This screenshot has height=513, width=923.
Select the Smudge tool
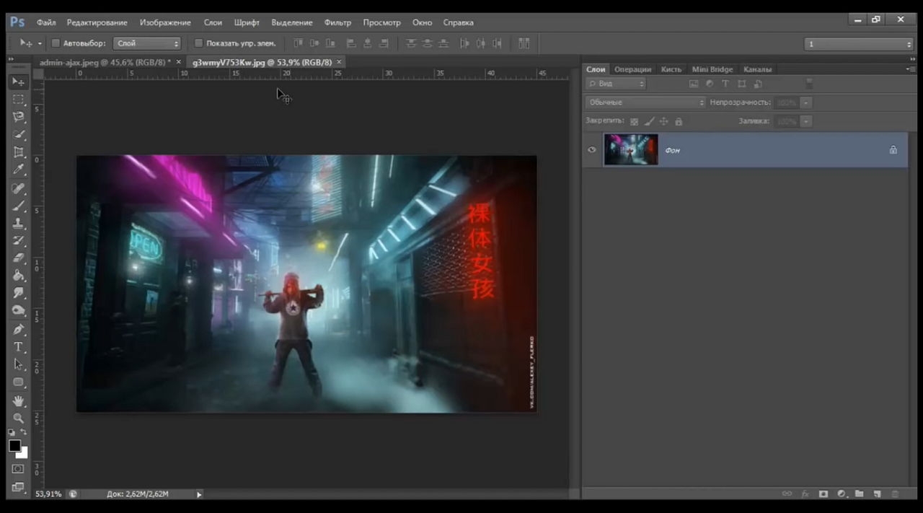click(19, 293)
